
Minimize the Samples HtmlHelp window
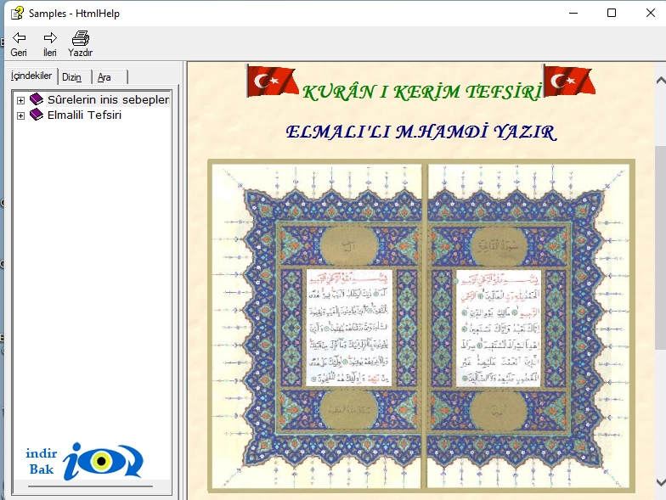tap(573, 14)
